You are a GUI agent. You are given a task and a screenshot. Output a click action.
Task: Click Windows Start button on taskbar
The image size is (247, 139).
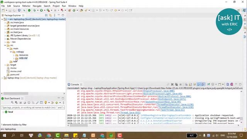click(x=4, y=136)
